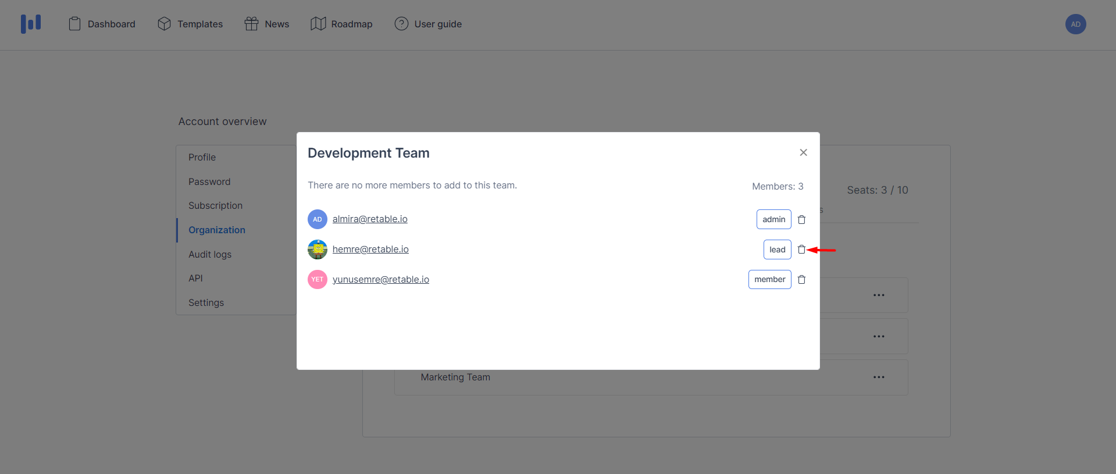Open Marketing Team three-dot options
Viewport: 1116px width, 474px height.
(x=878, y=377)
